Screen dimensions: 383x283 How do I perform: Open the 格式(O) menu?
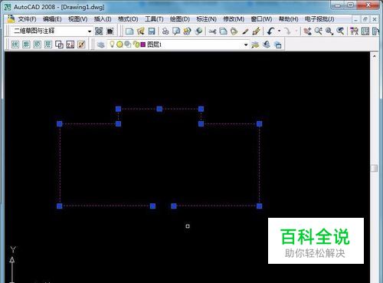pyautogui.click(x=128, y=19)
